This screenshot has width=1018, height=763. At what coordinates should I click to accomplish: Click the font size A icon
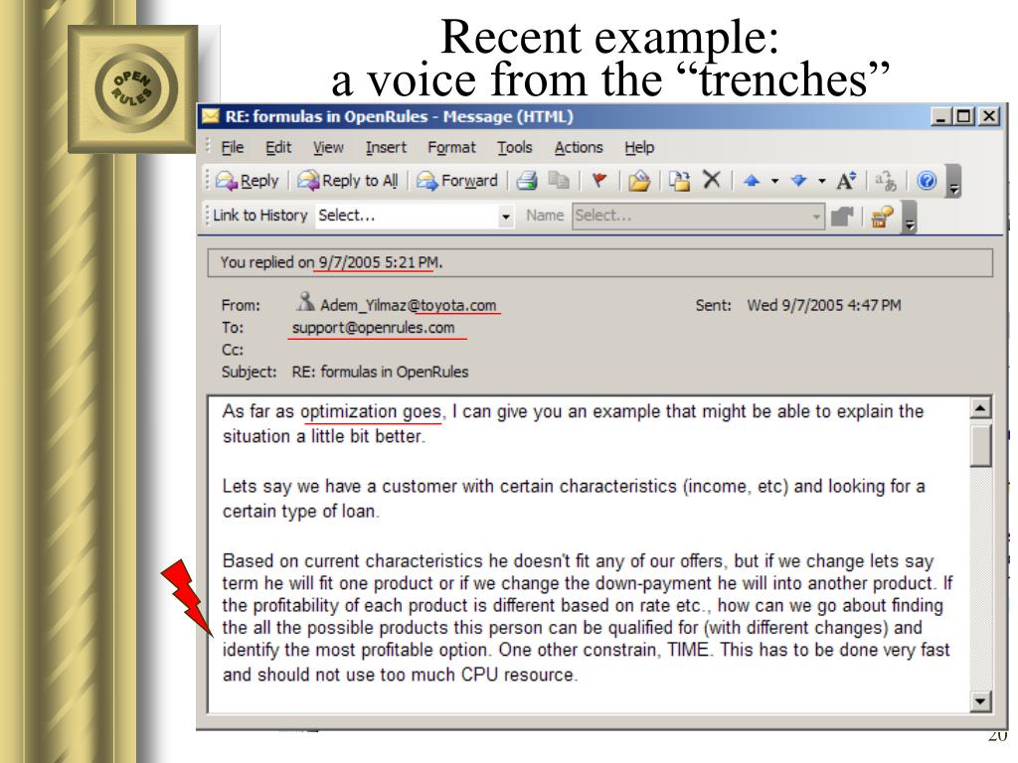[846, 181]
